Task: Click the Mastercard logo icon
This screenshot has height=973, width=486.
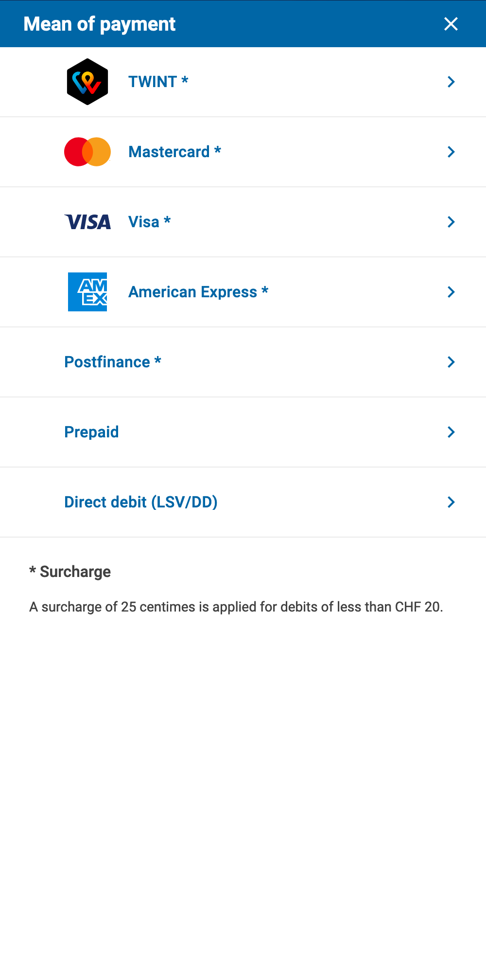Action: (87, 152)
